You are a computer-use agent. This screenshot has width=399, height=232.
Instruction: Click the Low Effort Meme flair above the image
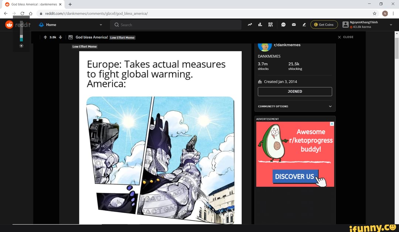tap(85, 47)
